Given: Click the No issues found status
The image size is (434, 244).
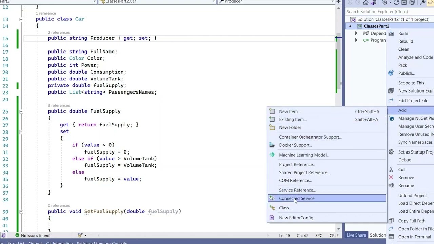Looking at the screenshot, I should [35, 235].
